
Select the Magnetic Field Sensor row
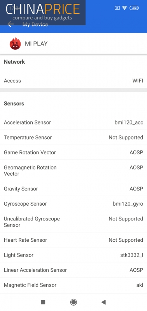point(73,285)
